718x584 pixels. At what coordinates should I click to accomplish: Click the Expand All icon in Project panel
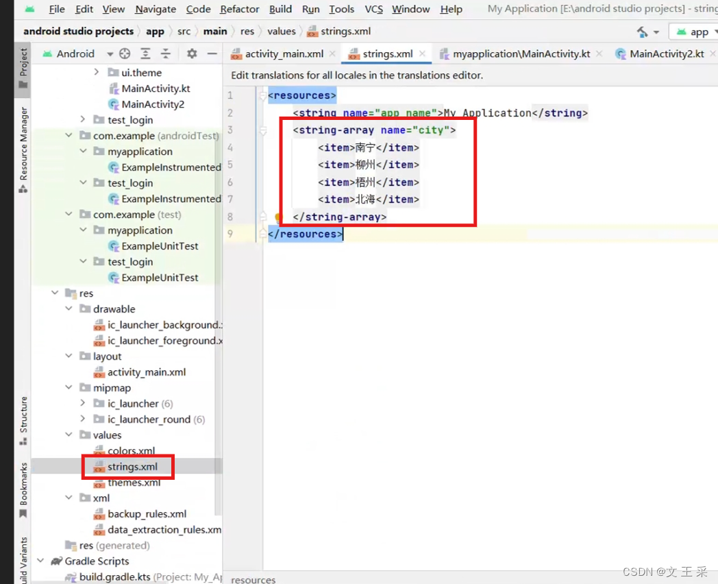click(145, 54)
